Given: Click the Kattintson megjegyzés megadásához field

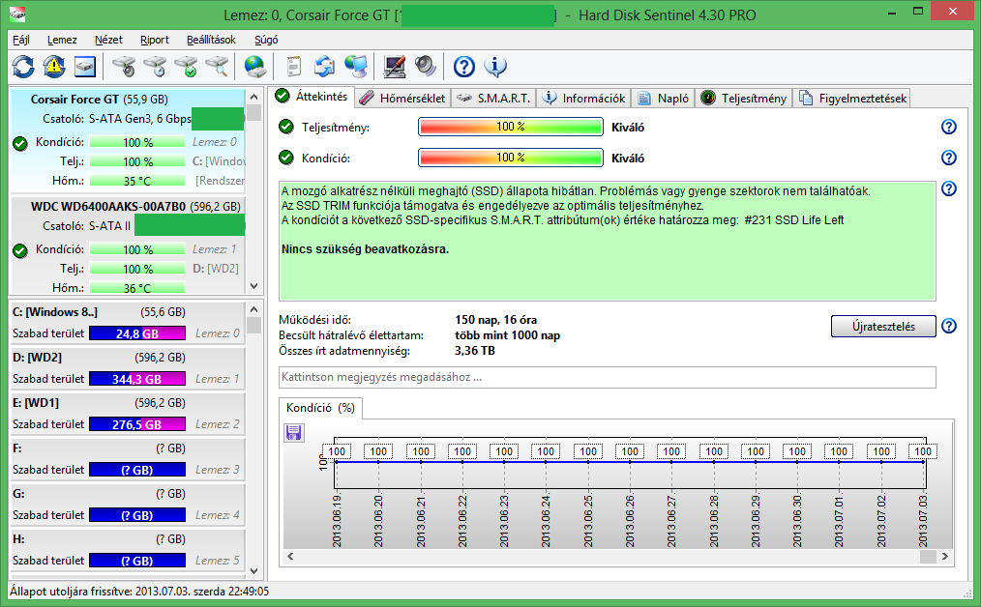Looking at the screenshot, I should [x=607, y=377].
